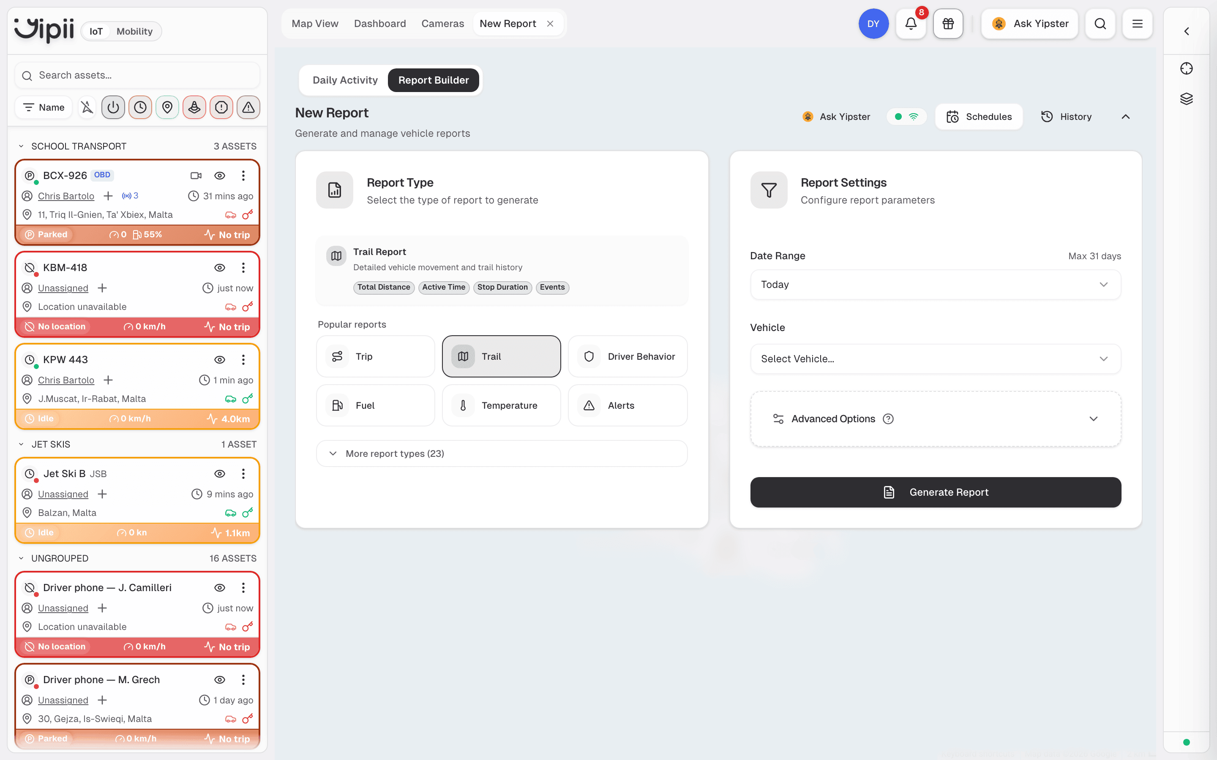Click the key icon on BCX-926 card
Screen dimensions: 1217x760
point(248,214)
